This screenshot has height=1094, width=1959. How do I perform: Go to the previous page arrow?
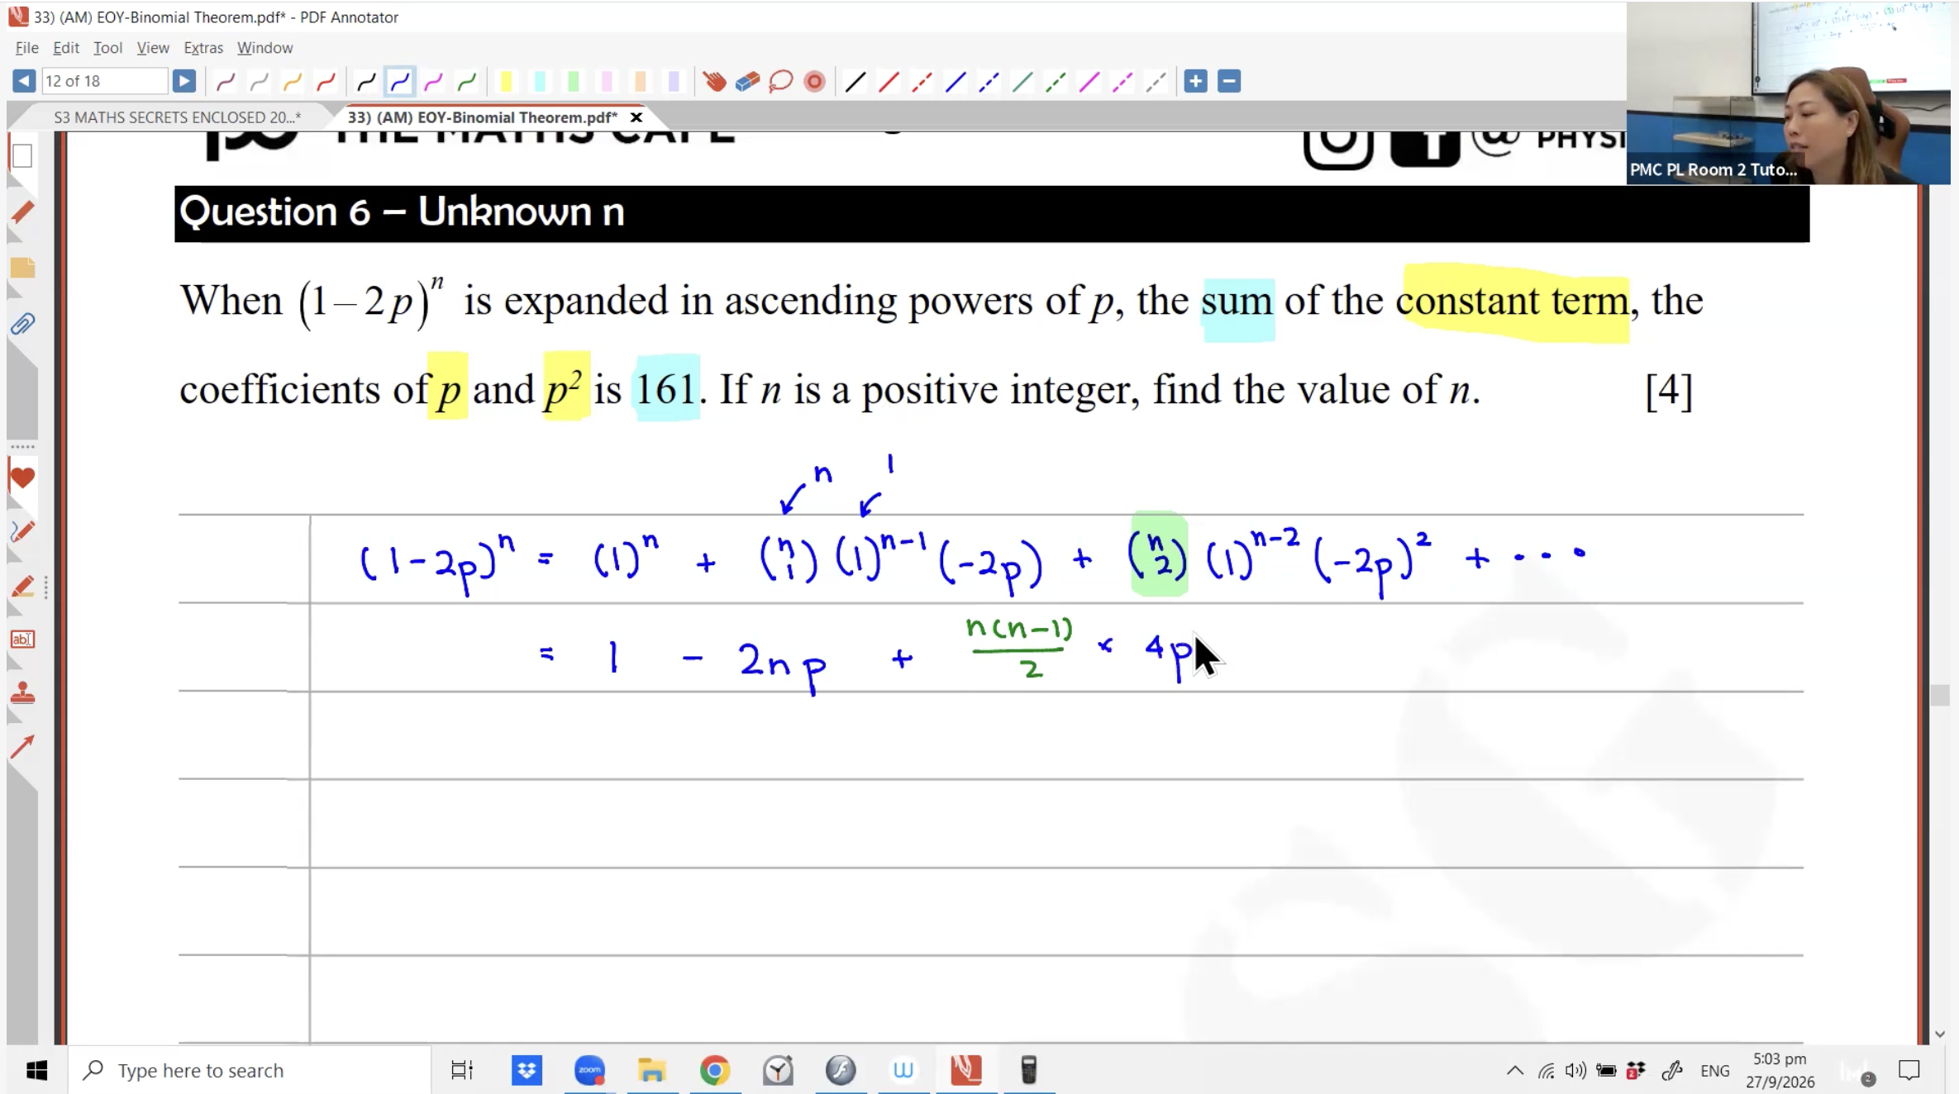coord(24,81)
